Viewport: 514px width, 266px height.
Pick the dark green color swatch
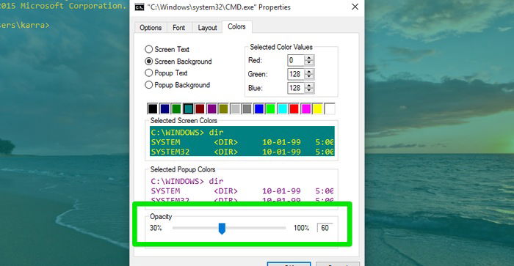pyautogui.click(x=176, y=108)
